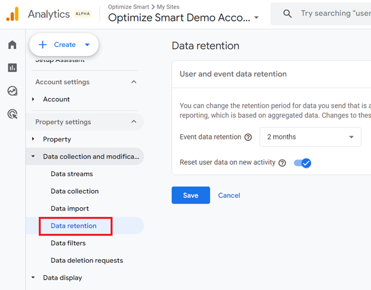
Task: Click the Save button
Action: click(x=191, y=195)
